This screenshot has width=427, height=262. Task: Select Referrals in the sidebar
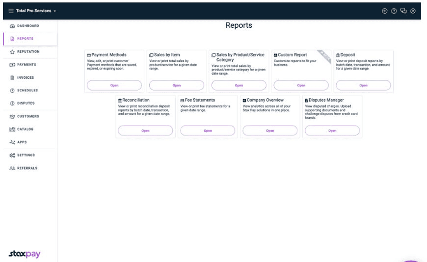(27, 168)
